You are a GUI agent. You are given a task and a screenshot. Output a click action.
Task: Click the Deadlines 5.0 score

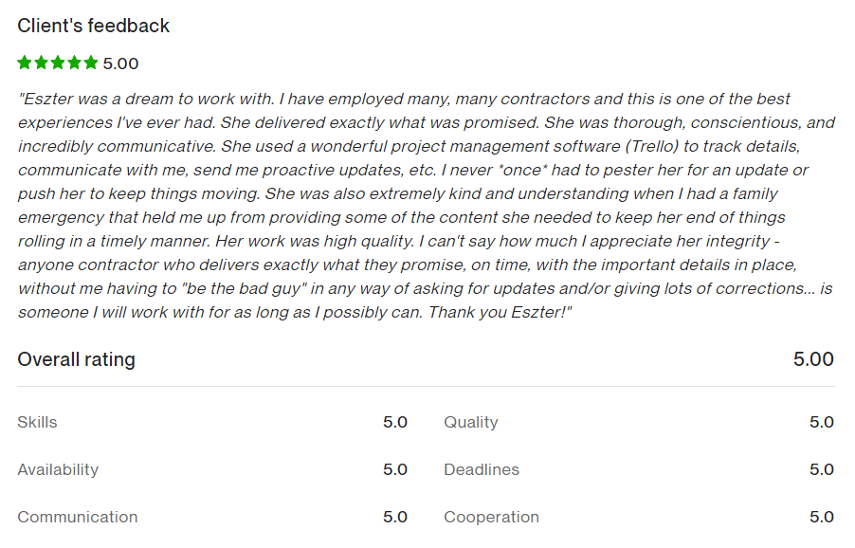click(x=821, y=469)
